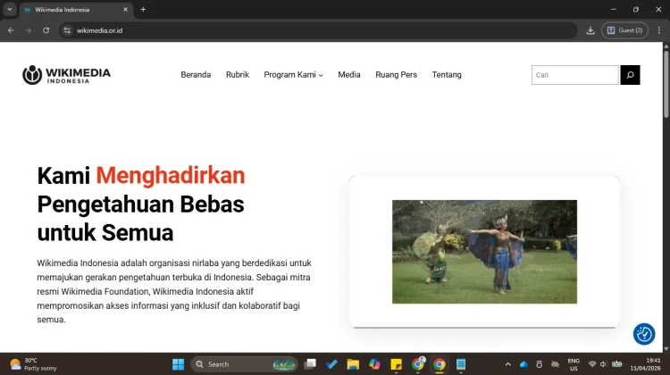Viewport: 670px width, 375px height.
Task: Close the Wikimedia Indonesia tab
Action: [x=125, y=10]
